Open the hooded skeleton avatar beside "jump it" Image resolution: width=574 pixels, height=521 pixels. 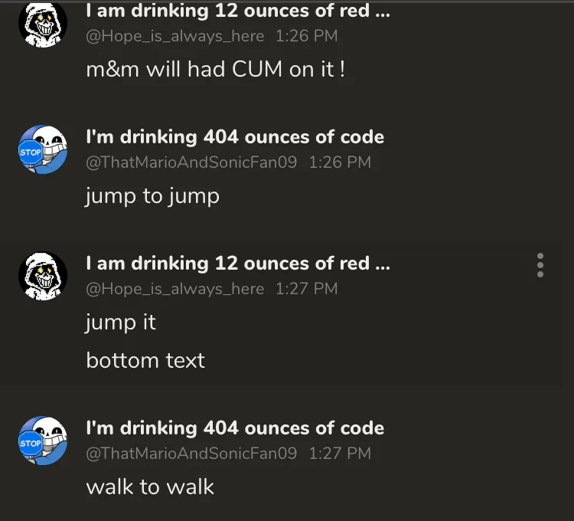[43, 277]
